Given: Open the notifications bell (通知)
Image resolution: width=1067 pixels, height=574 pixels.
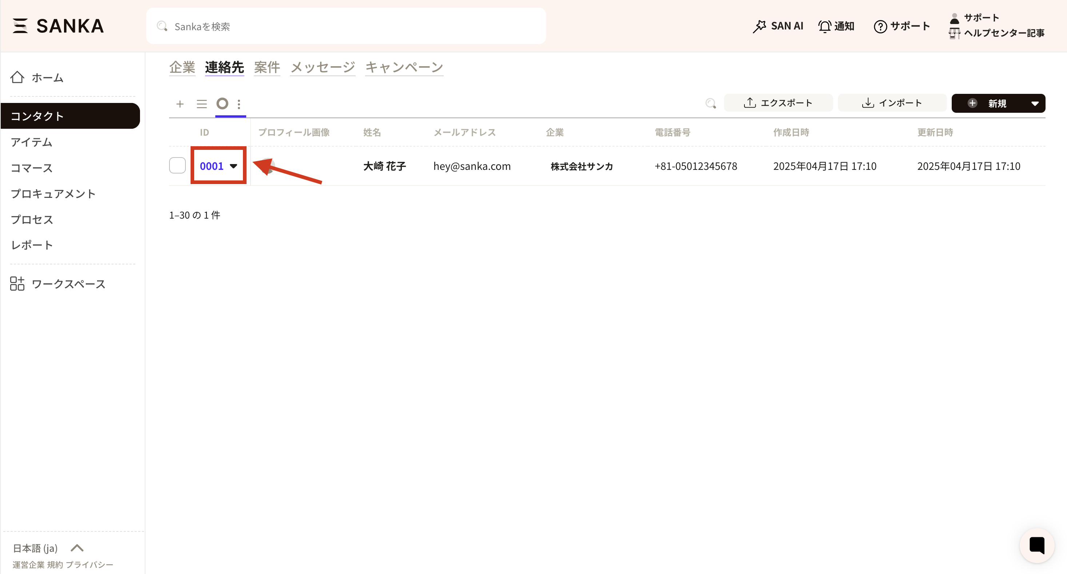Looking at the screenshot, I should [x=836, y=26].
